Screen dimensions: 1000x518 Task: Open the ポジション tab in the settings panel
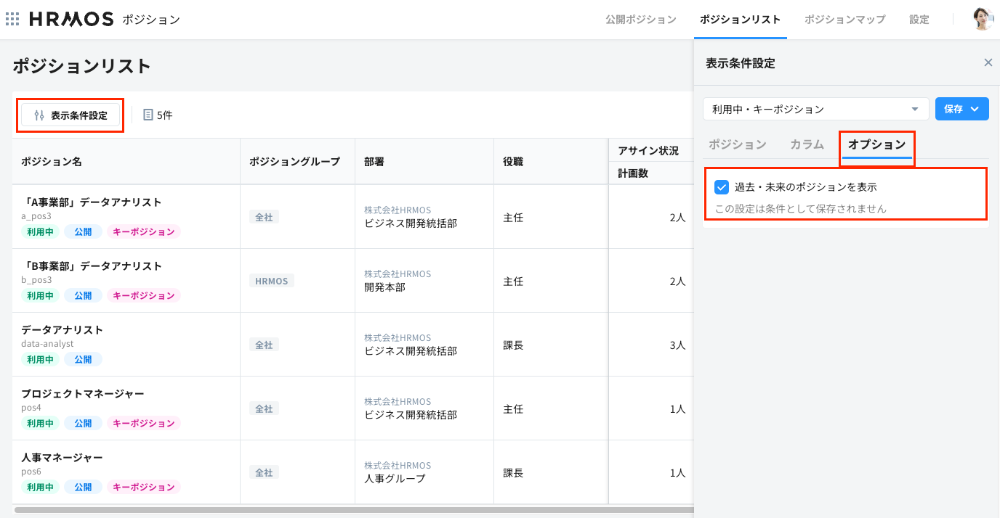click(x=738, y=144)
